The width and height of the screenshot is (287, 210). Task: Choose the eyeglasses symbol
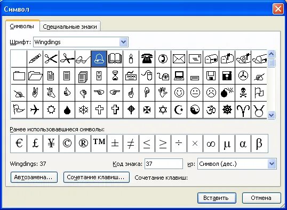pyautogui.click(x=83, y=59)
